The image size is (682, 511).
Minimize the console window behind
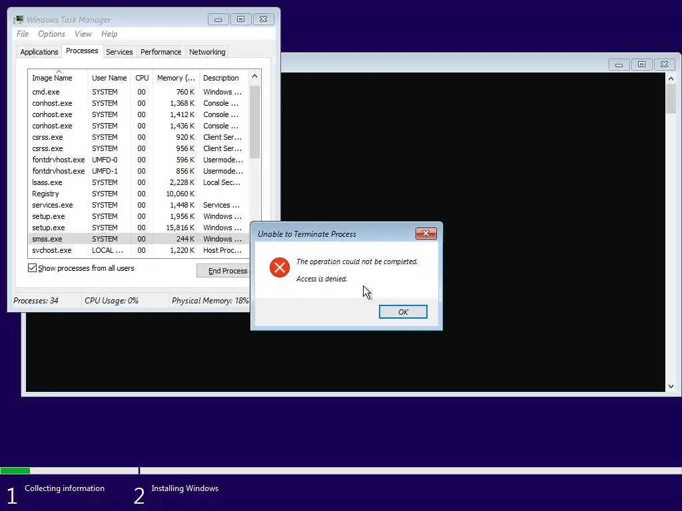pyautogui.click(x=619, y=65)
